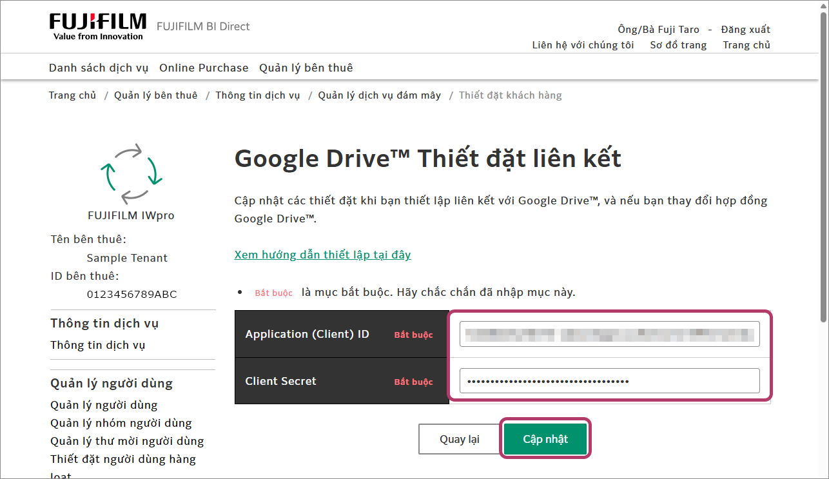Open Quản lý nhóm người dùng sidebar link
The image size is (829, 479).
[x=121, y=423]
